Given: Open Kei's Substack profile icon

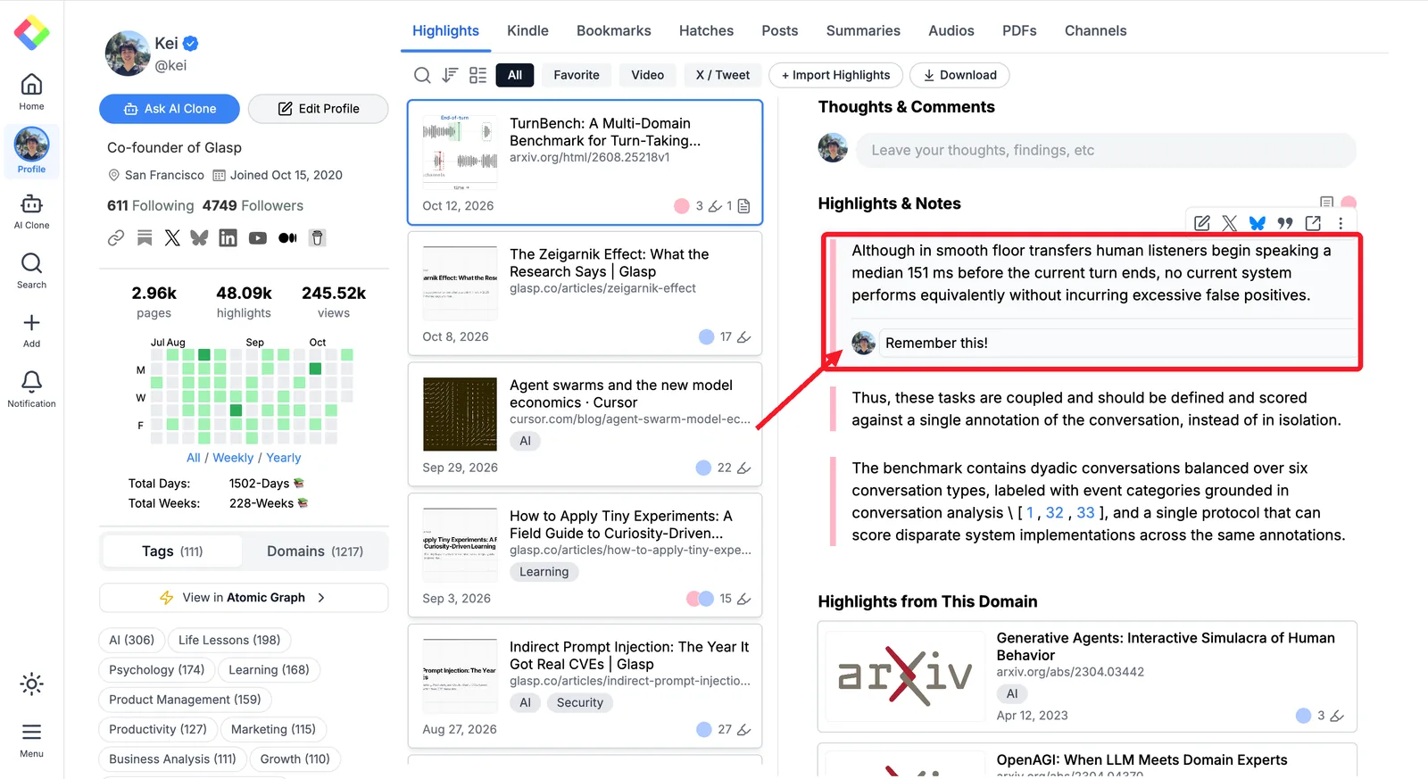Looking at the screenshot, I should coord(145,238).
